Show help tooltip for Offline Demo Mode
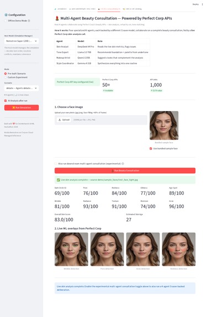 click(29, 21)
